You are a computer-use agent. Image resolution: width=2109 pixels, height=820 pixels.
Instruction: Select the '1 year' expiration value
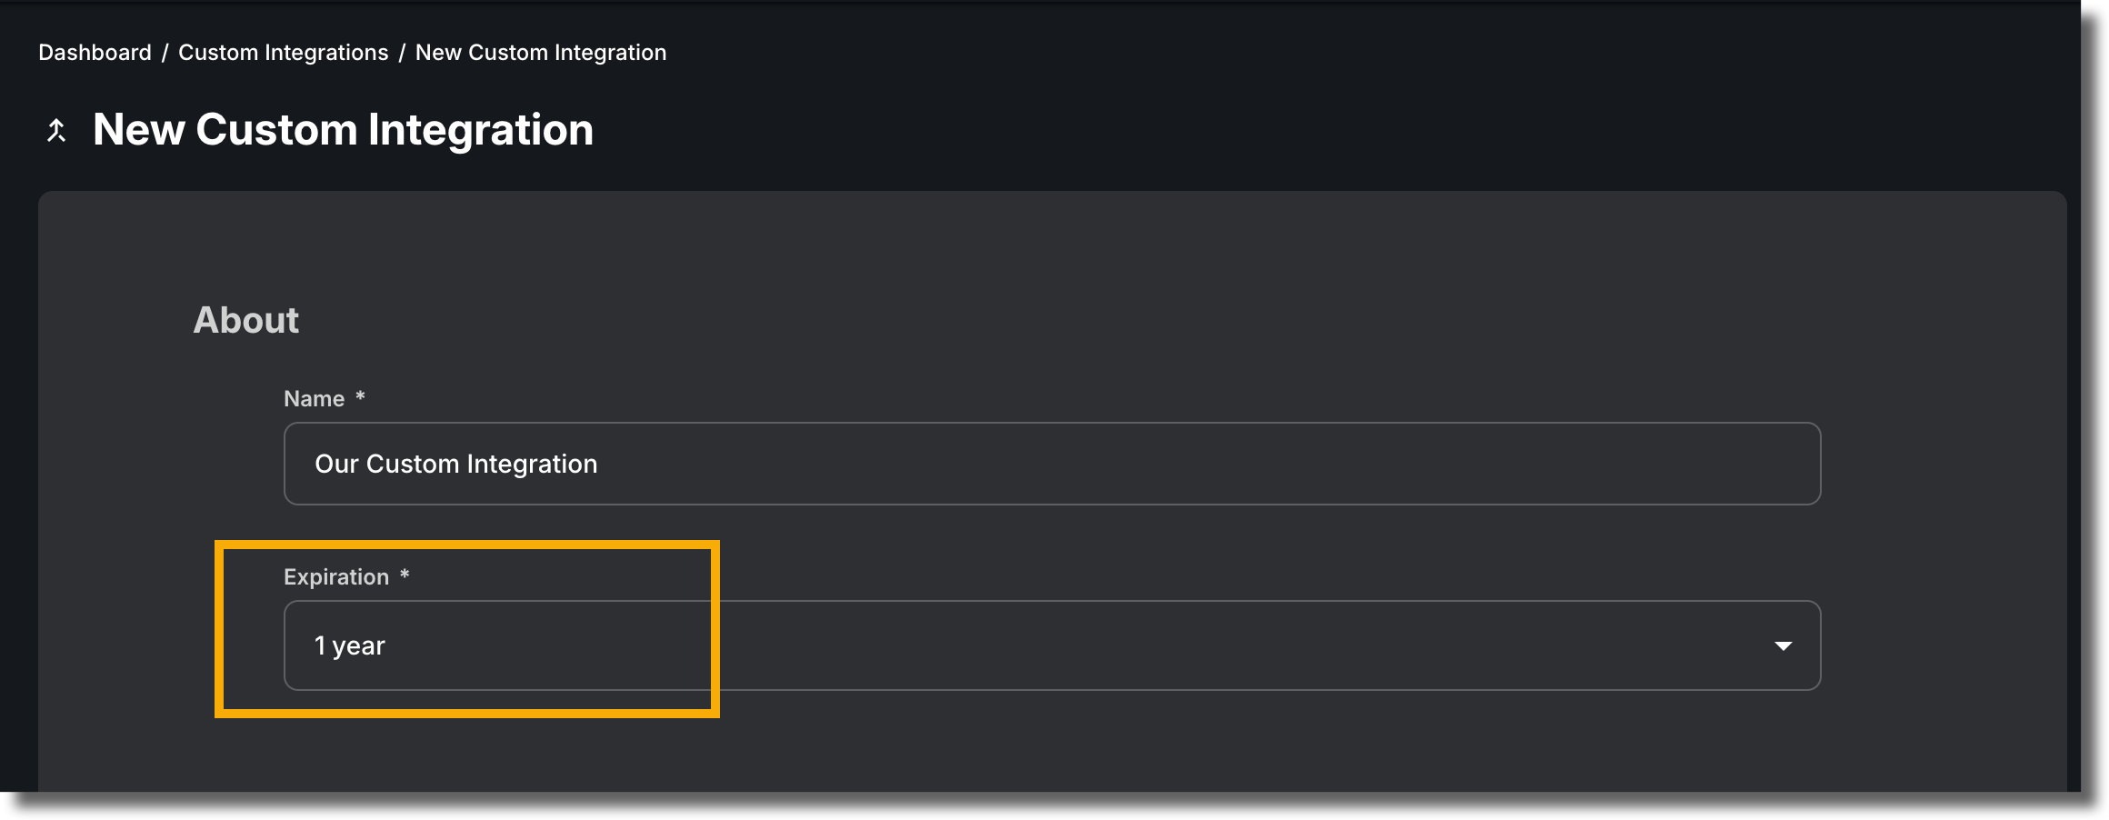[x=350, y=645]
